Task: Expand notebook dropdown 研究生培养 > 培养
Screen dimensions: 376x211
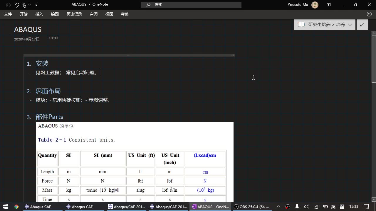Action: (350, 25)
